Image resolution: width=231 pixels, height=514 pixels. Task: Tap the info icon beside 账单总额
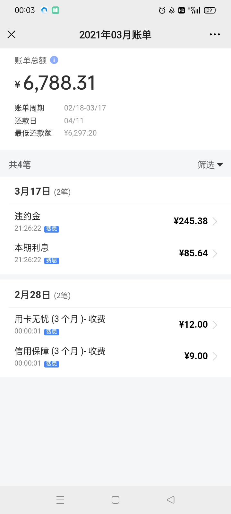tap(54, 60)
